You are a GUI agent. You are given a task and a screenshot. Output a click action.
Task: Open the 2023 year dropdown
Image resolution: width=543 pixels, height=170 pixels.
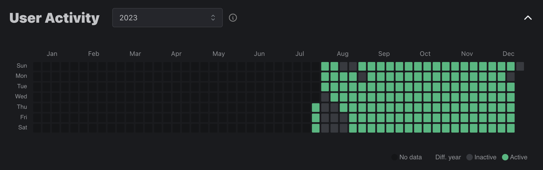(x=167, y=18)
